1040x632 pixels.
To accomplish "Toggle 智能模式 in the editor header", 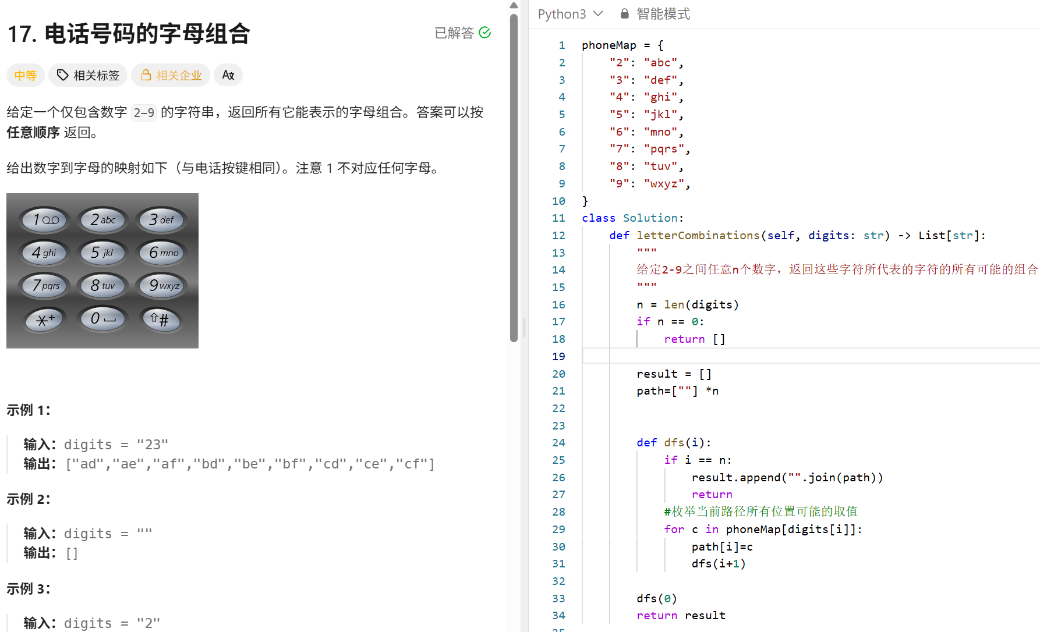I will point(663,13).
